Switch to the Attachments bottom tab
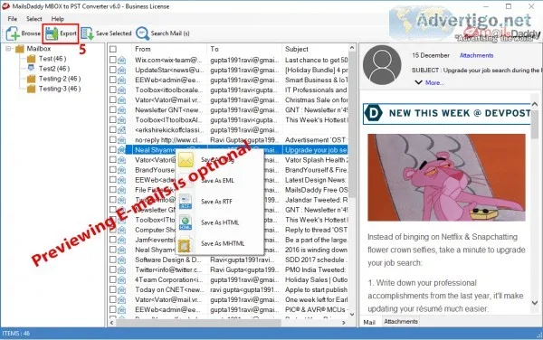Image resolution: width=543 pixels, height=340 pixels. click(x=401, y=322)
